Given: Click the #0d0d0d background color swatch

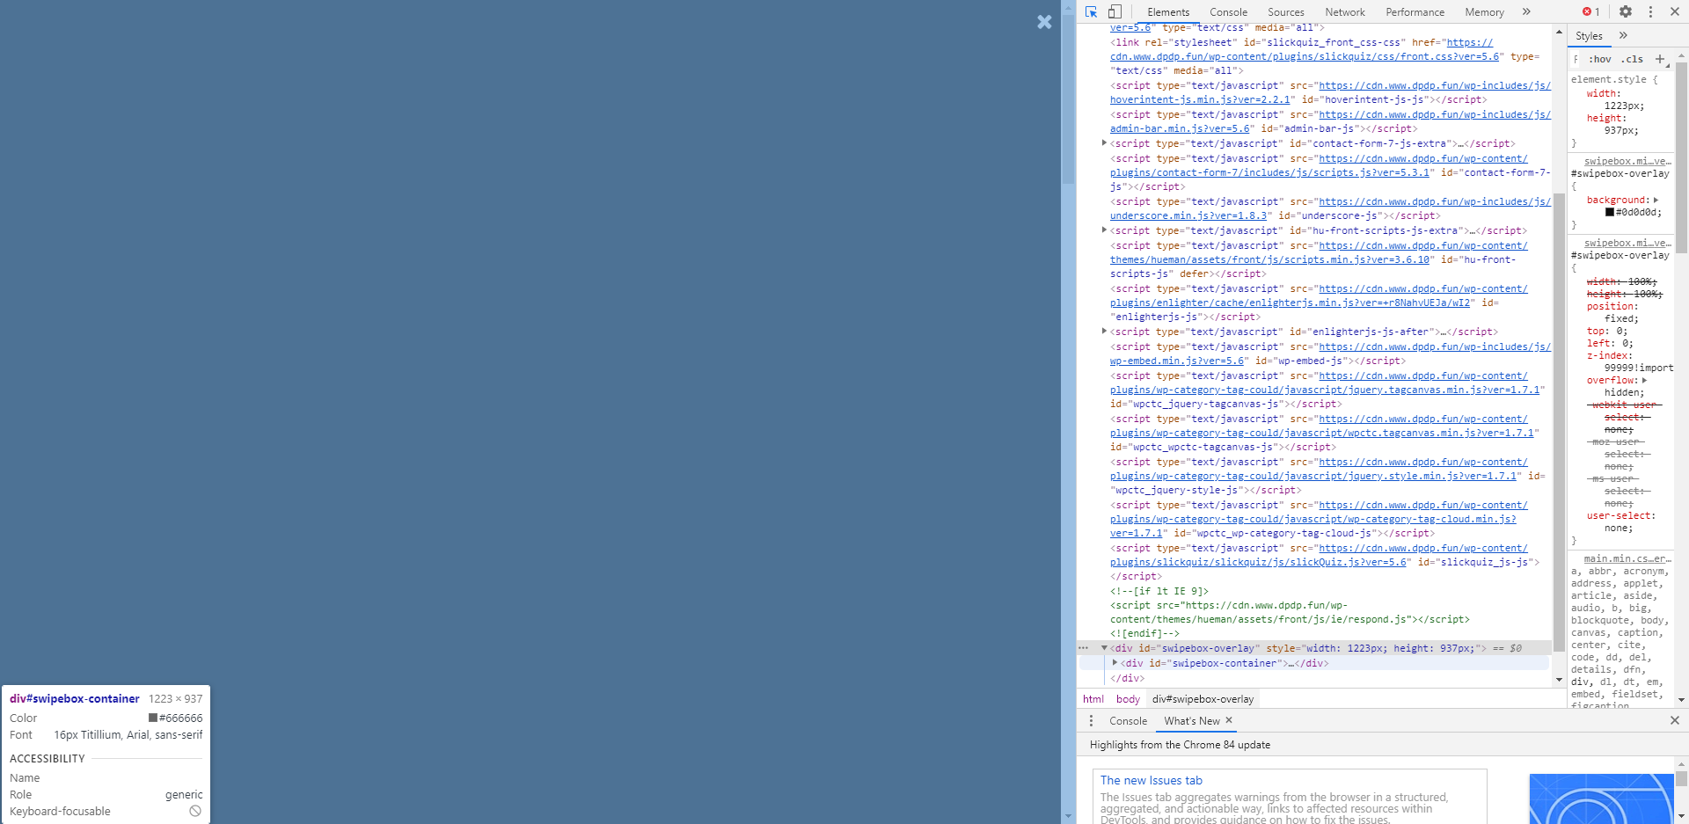Looking at the screenshot, I should coord(1610,212).
